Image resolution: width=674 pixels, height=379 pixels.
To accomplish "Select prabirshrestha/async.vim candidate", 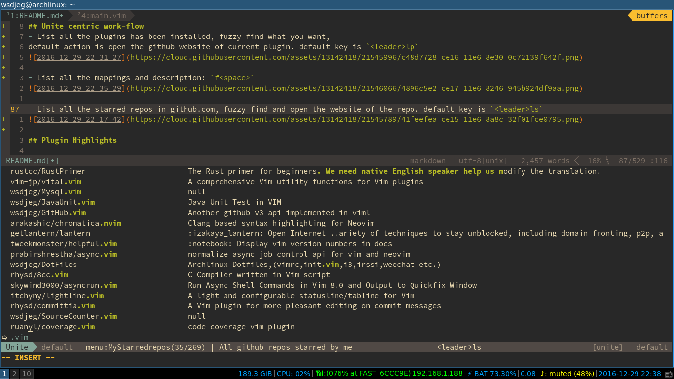I will [x=64, y=254].
